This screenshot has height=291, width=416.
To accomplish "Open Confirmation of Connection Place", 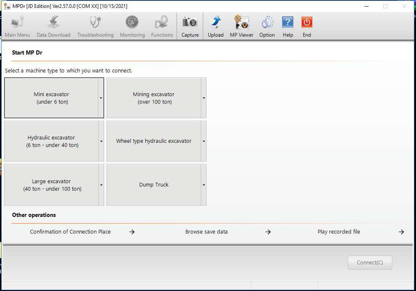I will pyautogui.click(x=70, y=231).
